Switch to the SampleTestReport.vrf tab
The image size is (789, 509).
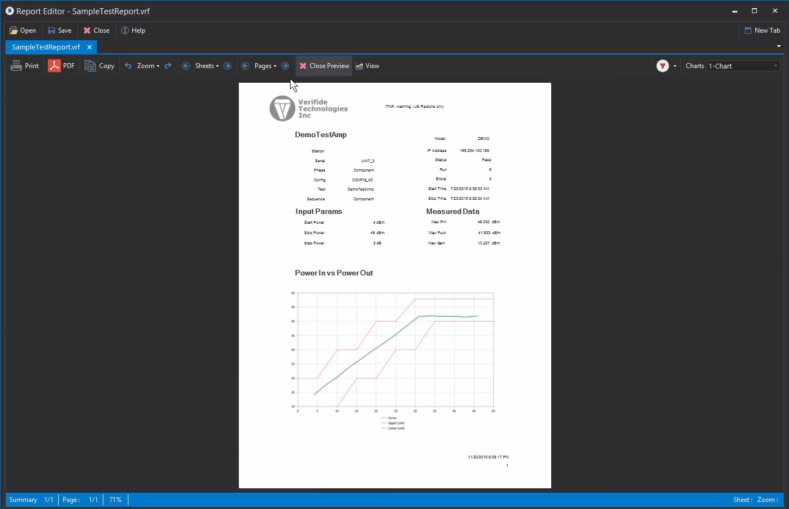pos(46,47)
